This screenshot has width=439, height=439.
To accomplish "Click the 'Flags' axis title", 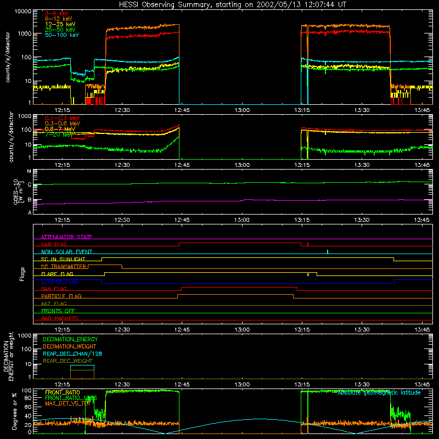I will tap(22, 274).
